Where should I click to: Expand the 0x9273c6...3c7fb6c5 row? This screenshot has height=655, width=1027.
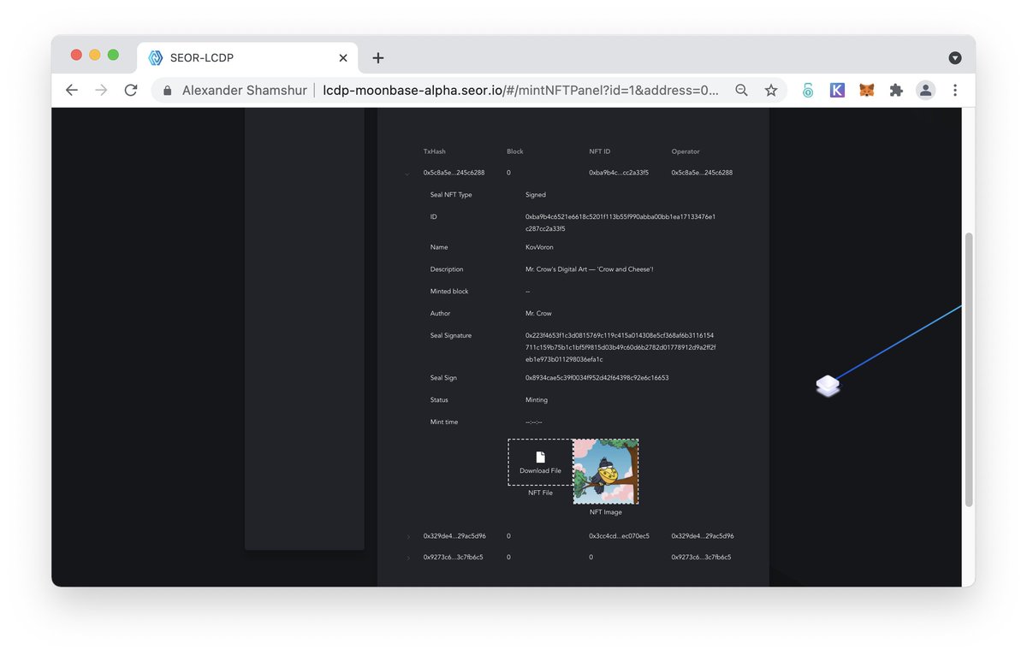pyautogui.click(x=408, y=558)
